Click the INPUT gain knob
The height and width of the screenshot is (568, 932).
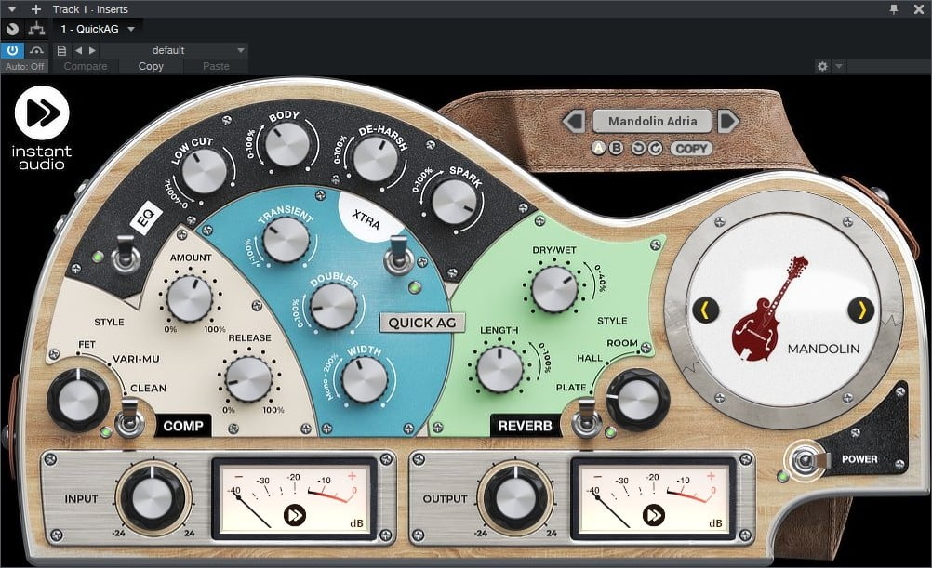pyautogui.click(x=153, y=498)
